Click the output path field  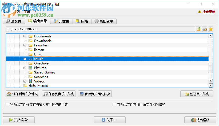100,29
